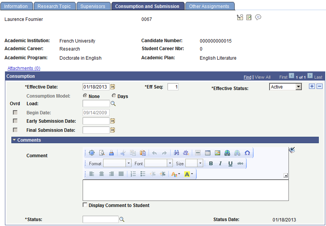326x226 pixels.
Task: Switch to the Supervisors tab
Action: pos(93,6)
